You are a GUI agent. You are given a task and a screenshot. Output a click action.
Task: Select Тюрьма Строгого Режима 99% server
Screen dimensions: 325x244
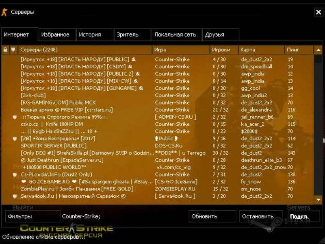[x=158, y=117]
